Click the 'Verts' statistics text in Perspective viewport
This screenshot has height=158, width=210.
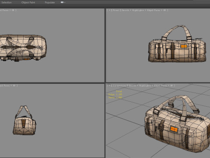point(115,97)
